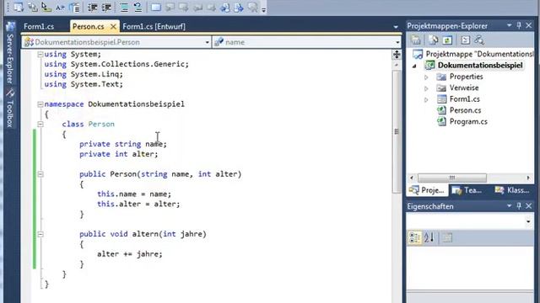Click View Class Diagram icon
Viewport: 540px width, 303px height.
click(x=479, y=40)
